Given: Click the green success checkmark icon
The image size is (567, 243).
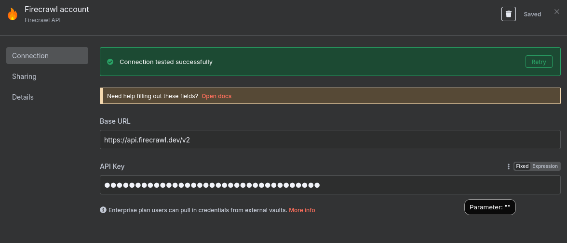Looking at the screenshot, I should coord(110,62).
